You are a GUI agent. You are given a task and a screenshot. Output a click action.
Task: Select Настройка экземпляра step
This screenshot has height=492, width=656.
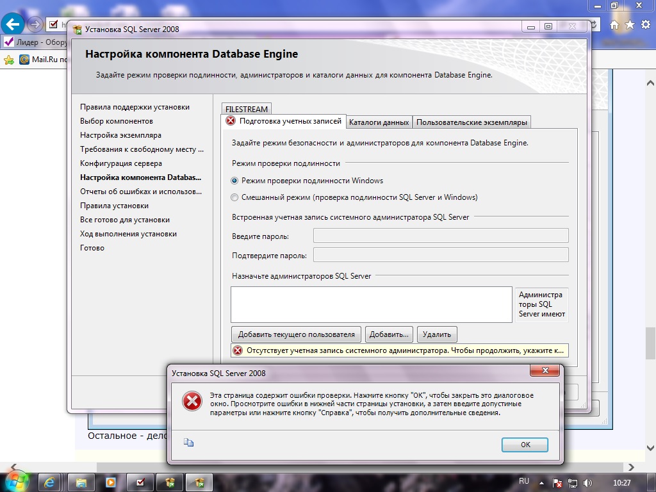point(120,135)
